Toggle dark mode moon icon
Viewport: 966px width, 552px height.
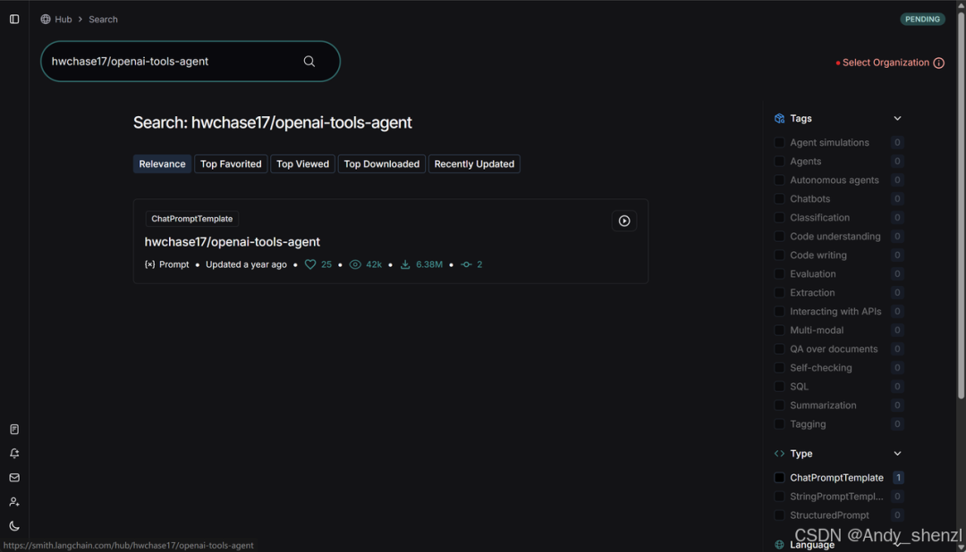pyautogui.click(x=14, y=525)
